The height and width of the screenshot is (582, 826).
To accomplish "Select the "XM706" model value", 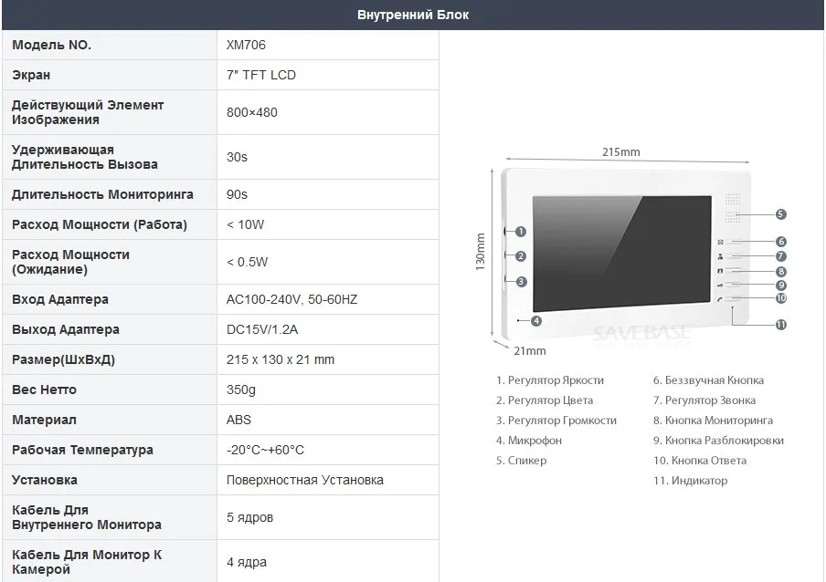I will click(x=246, y=45).
